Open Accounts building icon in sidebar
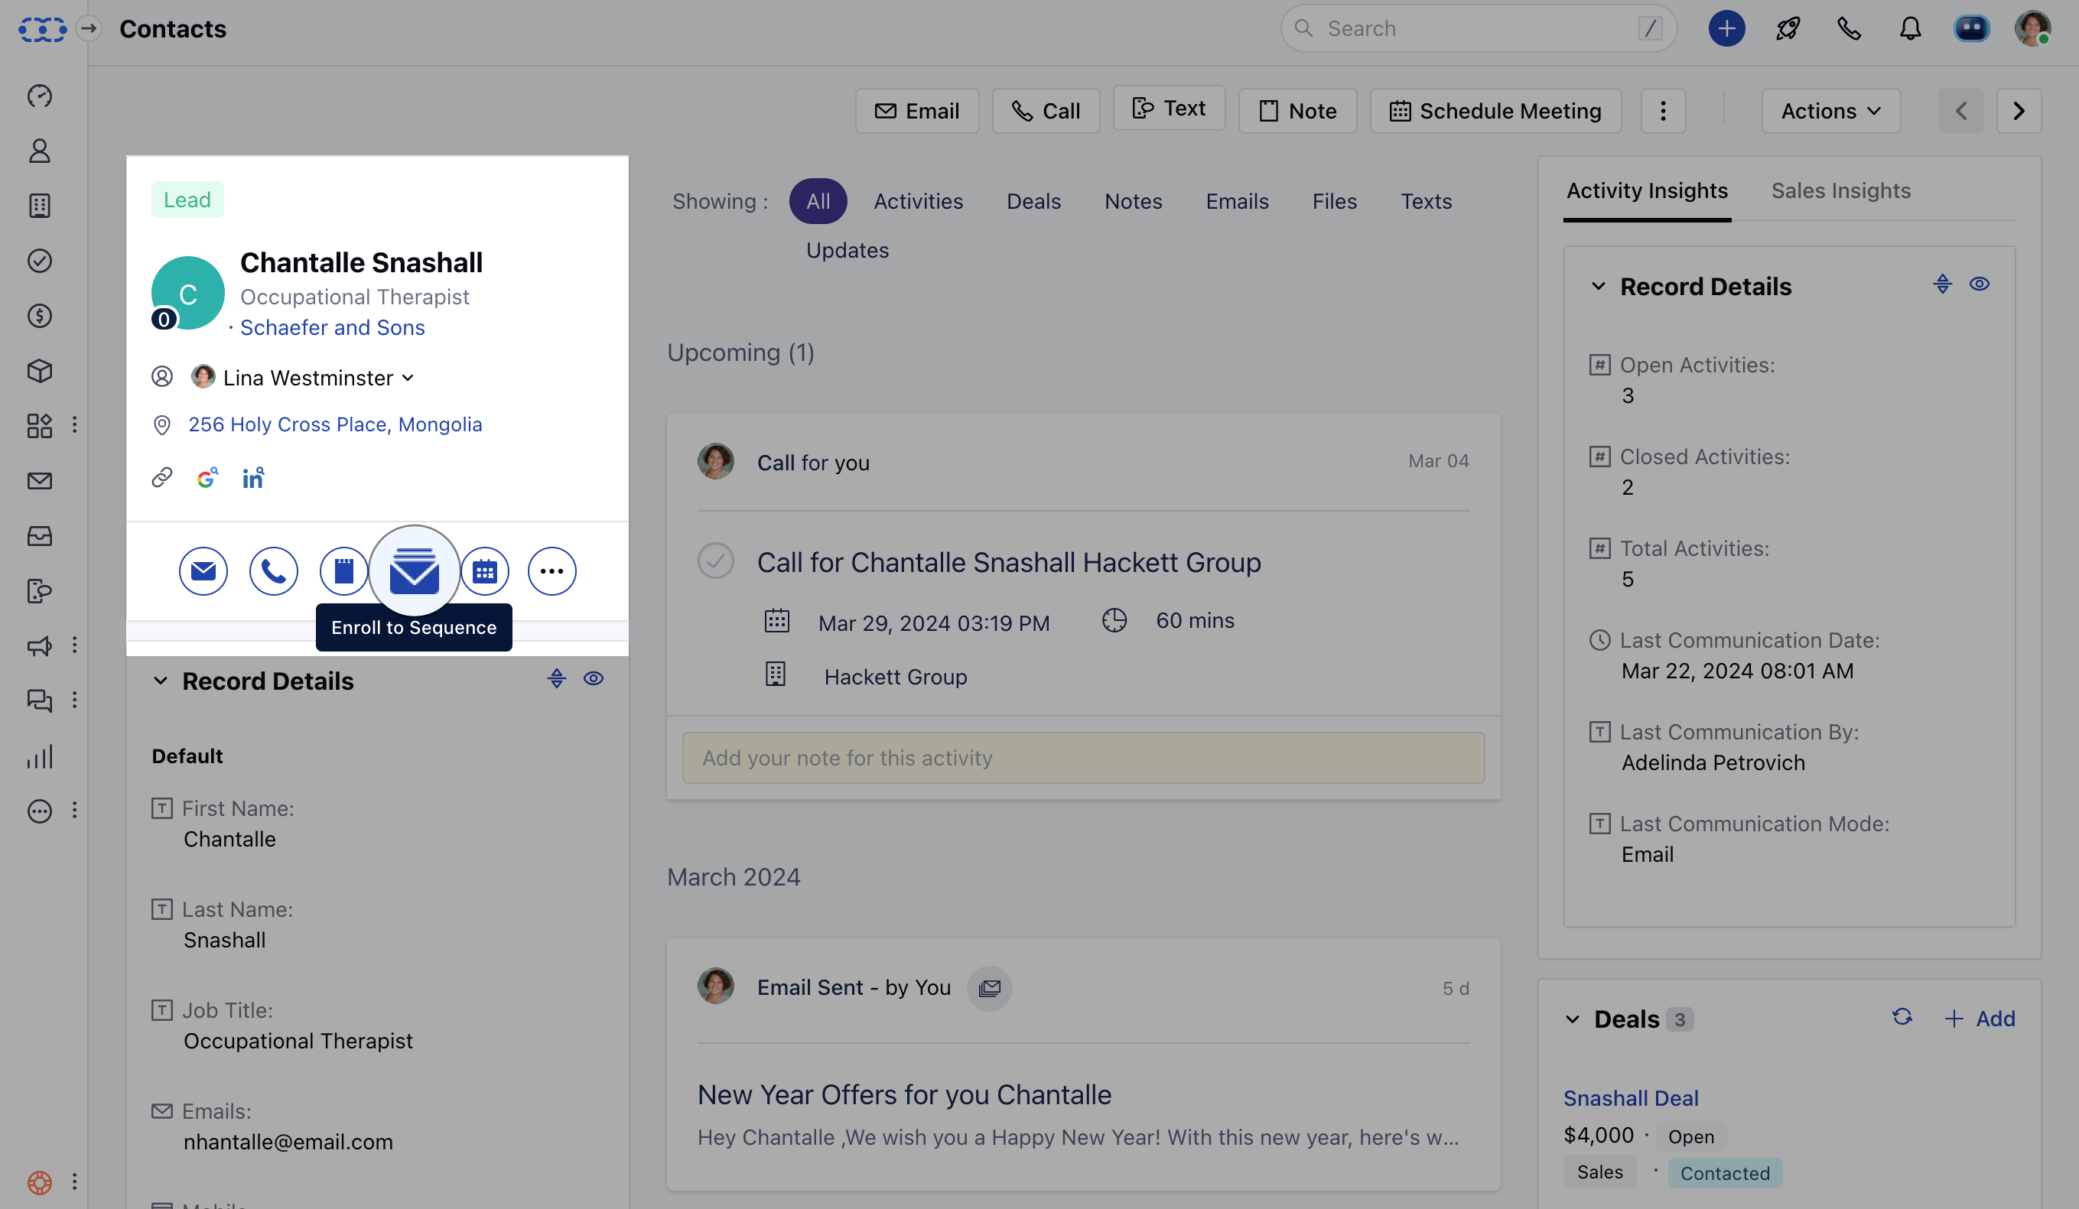This screenshot has height=1209, width=2079. point(40,206)
